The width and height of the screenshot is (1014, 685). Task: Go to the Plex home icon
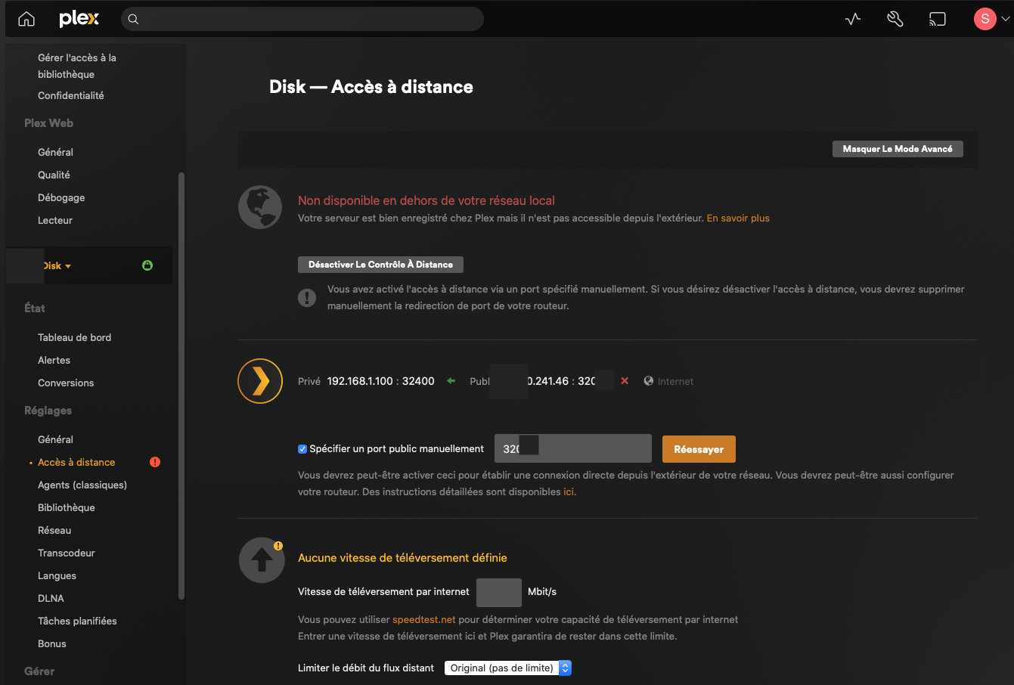[26, 19]
